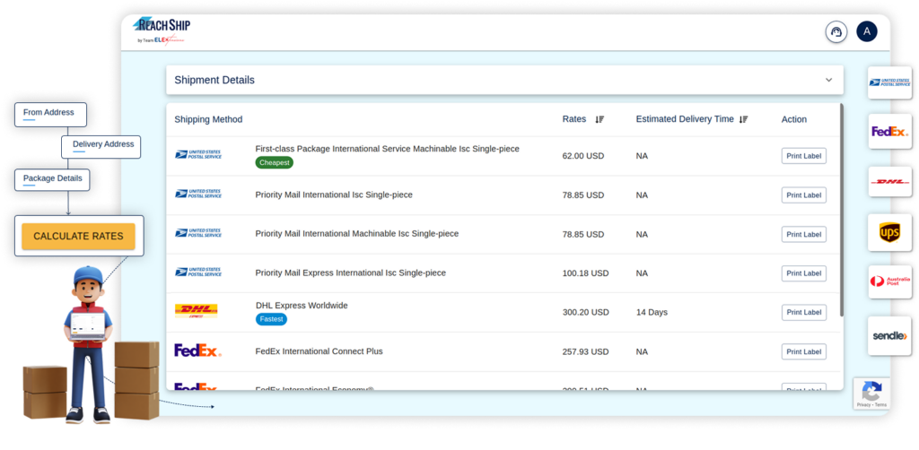
Task: Click Priority Mail Express International service name
Action: pyautogui.click(x=351, y=273)
